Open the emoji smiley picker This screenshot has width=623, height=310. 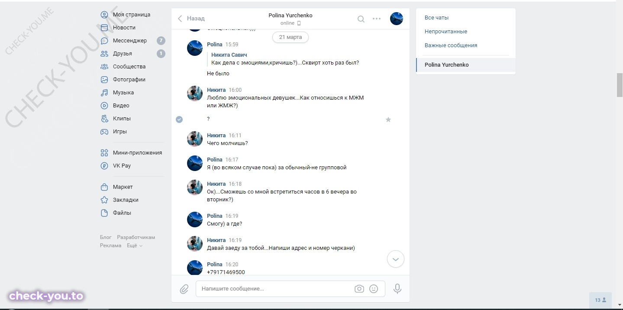click(374, 289)
